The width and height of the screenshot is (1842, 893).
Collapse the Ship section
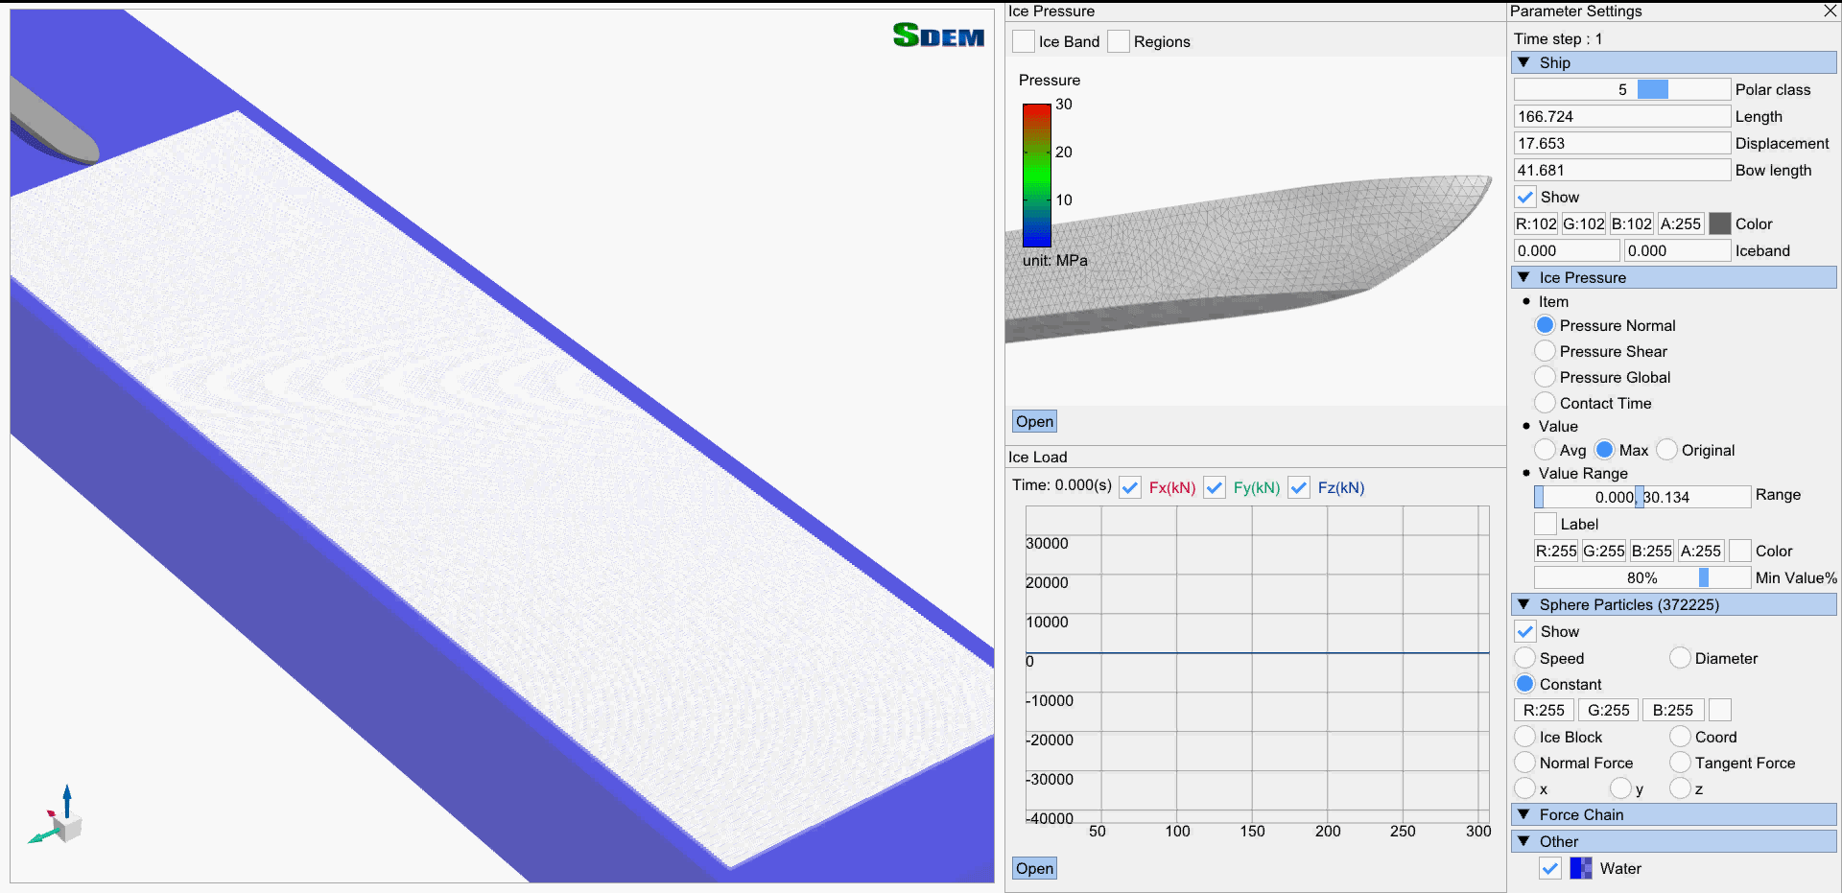point(1523,62)
